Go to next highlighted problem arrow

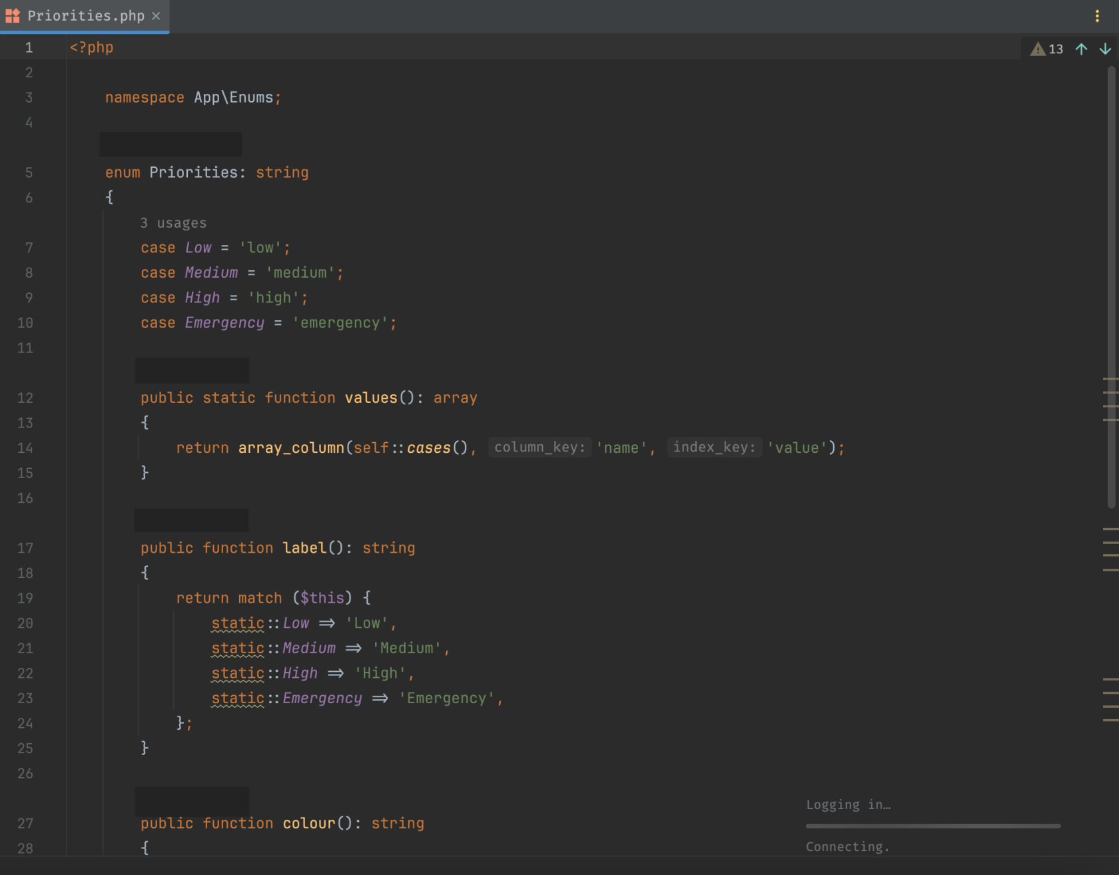coord(1105,49)
